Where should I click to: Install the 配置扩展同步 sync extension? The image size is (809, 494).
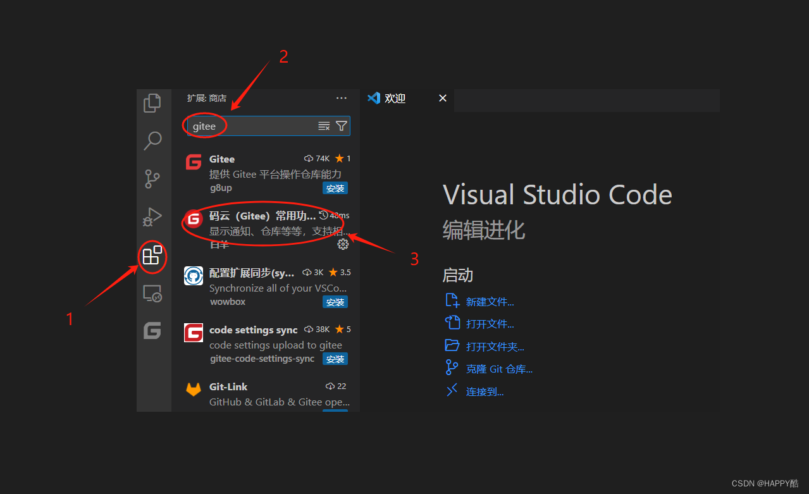click(335, 302)
